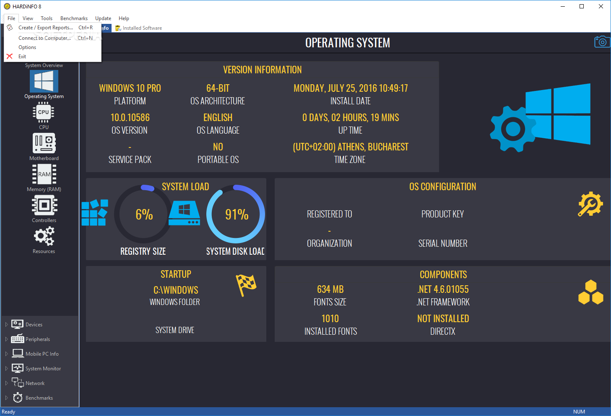This screenshot has width=611, height=416.
Task: Click the Mobile PC Info laptop icon
Action: (18, 354)
